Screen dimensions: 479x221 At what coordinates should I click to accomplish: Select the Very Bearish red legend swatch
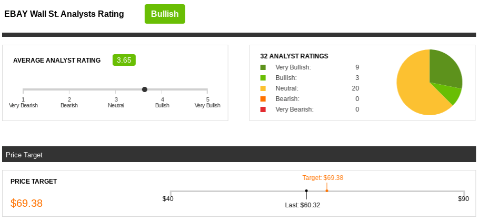pos(263,109)
